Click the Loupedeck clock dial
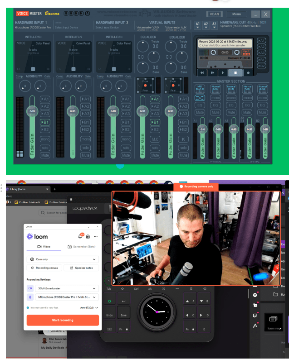Viewport: 289px width, 359px height. (x=157, y=311)
